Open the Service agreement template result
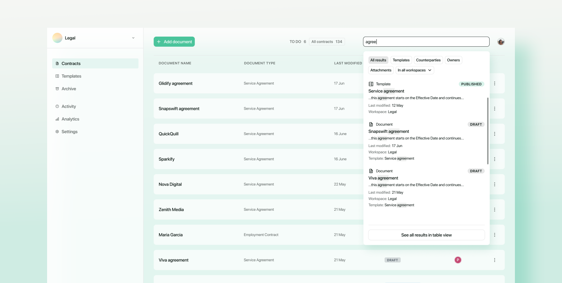The height and width of the screenshot is (283, 562). pos(386,91)
